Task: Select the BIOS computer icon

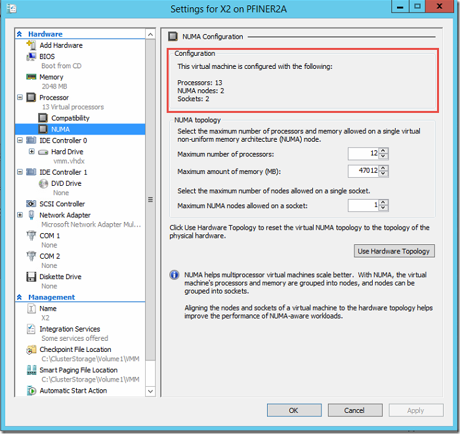Action: [x=31, y=56]
